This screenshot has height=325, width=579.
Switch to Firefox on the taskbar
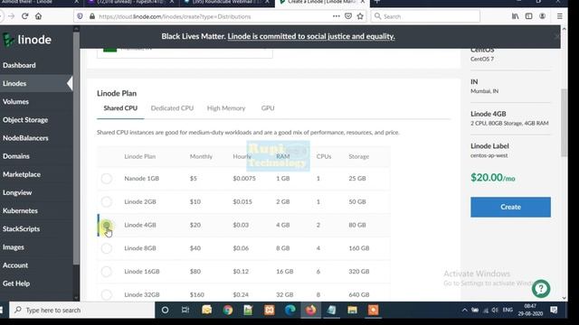pos(311,311)
